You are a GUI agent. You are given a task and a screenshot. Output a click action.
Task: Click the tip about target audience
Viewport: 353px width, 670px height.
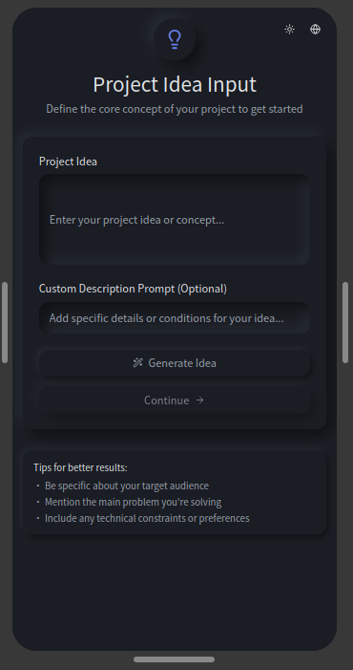point(127,486)
